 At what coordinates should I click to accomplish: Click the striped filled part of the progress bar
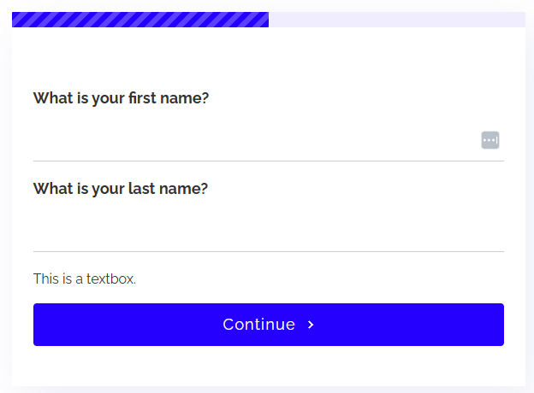point(140,20)
